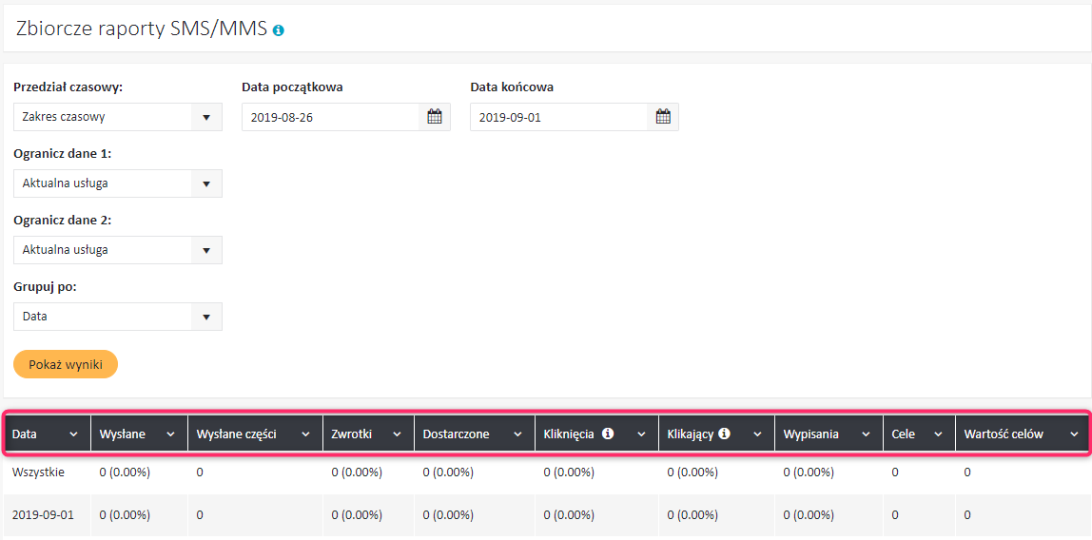Image resolution: width=1092 pixels, height=540 pixels.
Task: Click info icon in Klikający column header
Action: (724, 434)
